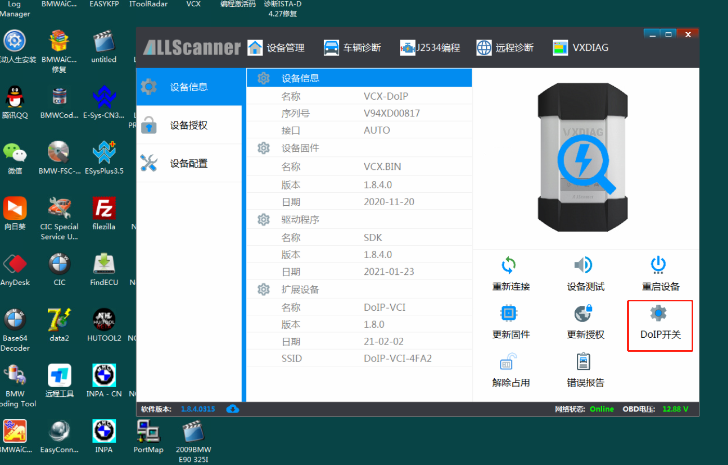Select the 微信 WeChat desktop icon
728x465 pixels.
coord(15,158)
